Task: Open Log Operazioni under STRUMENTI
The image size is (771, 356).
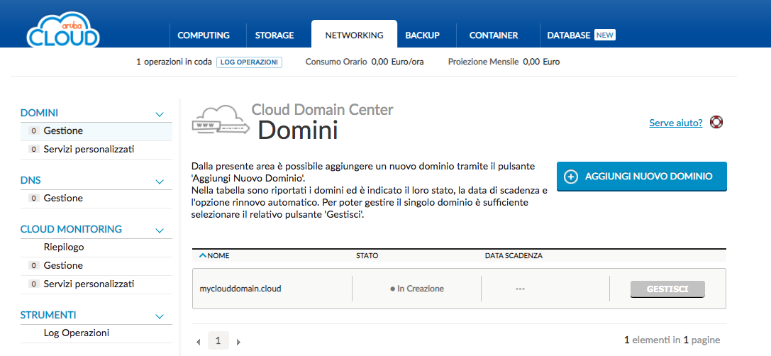Action: click(76, 333)
